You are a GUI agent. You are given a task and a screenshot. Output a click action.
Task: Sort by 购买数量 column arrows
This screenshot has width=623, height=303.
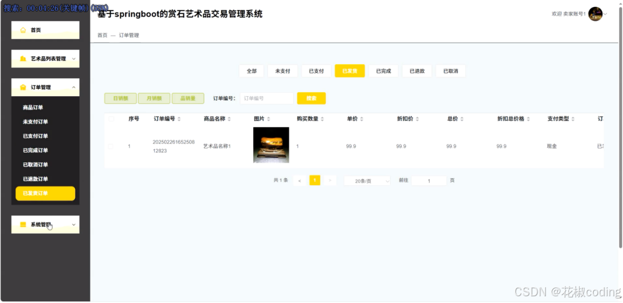[322, 119]
